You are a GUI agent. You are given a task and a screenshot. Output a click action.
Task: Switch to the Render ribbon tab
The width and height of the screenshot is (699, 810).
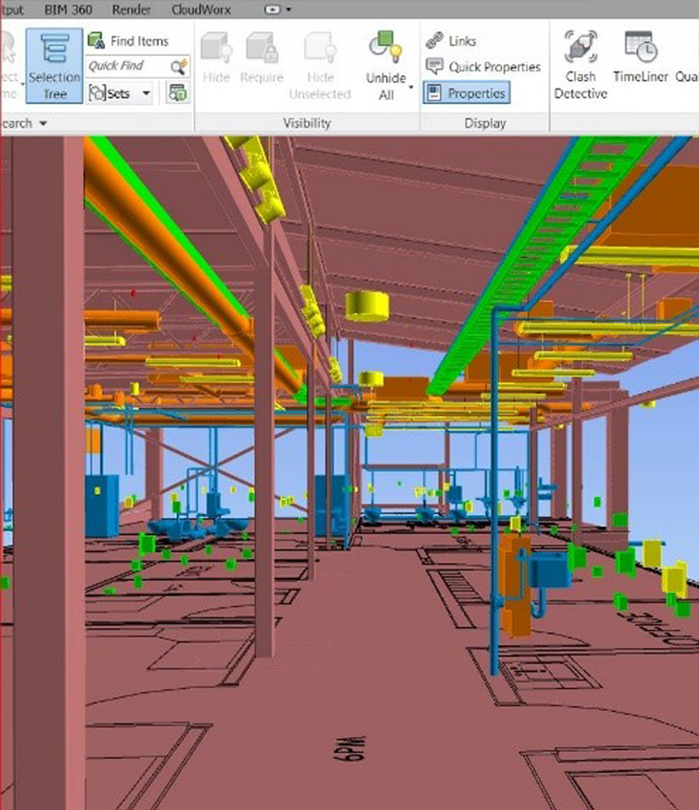[130, 9]
